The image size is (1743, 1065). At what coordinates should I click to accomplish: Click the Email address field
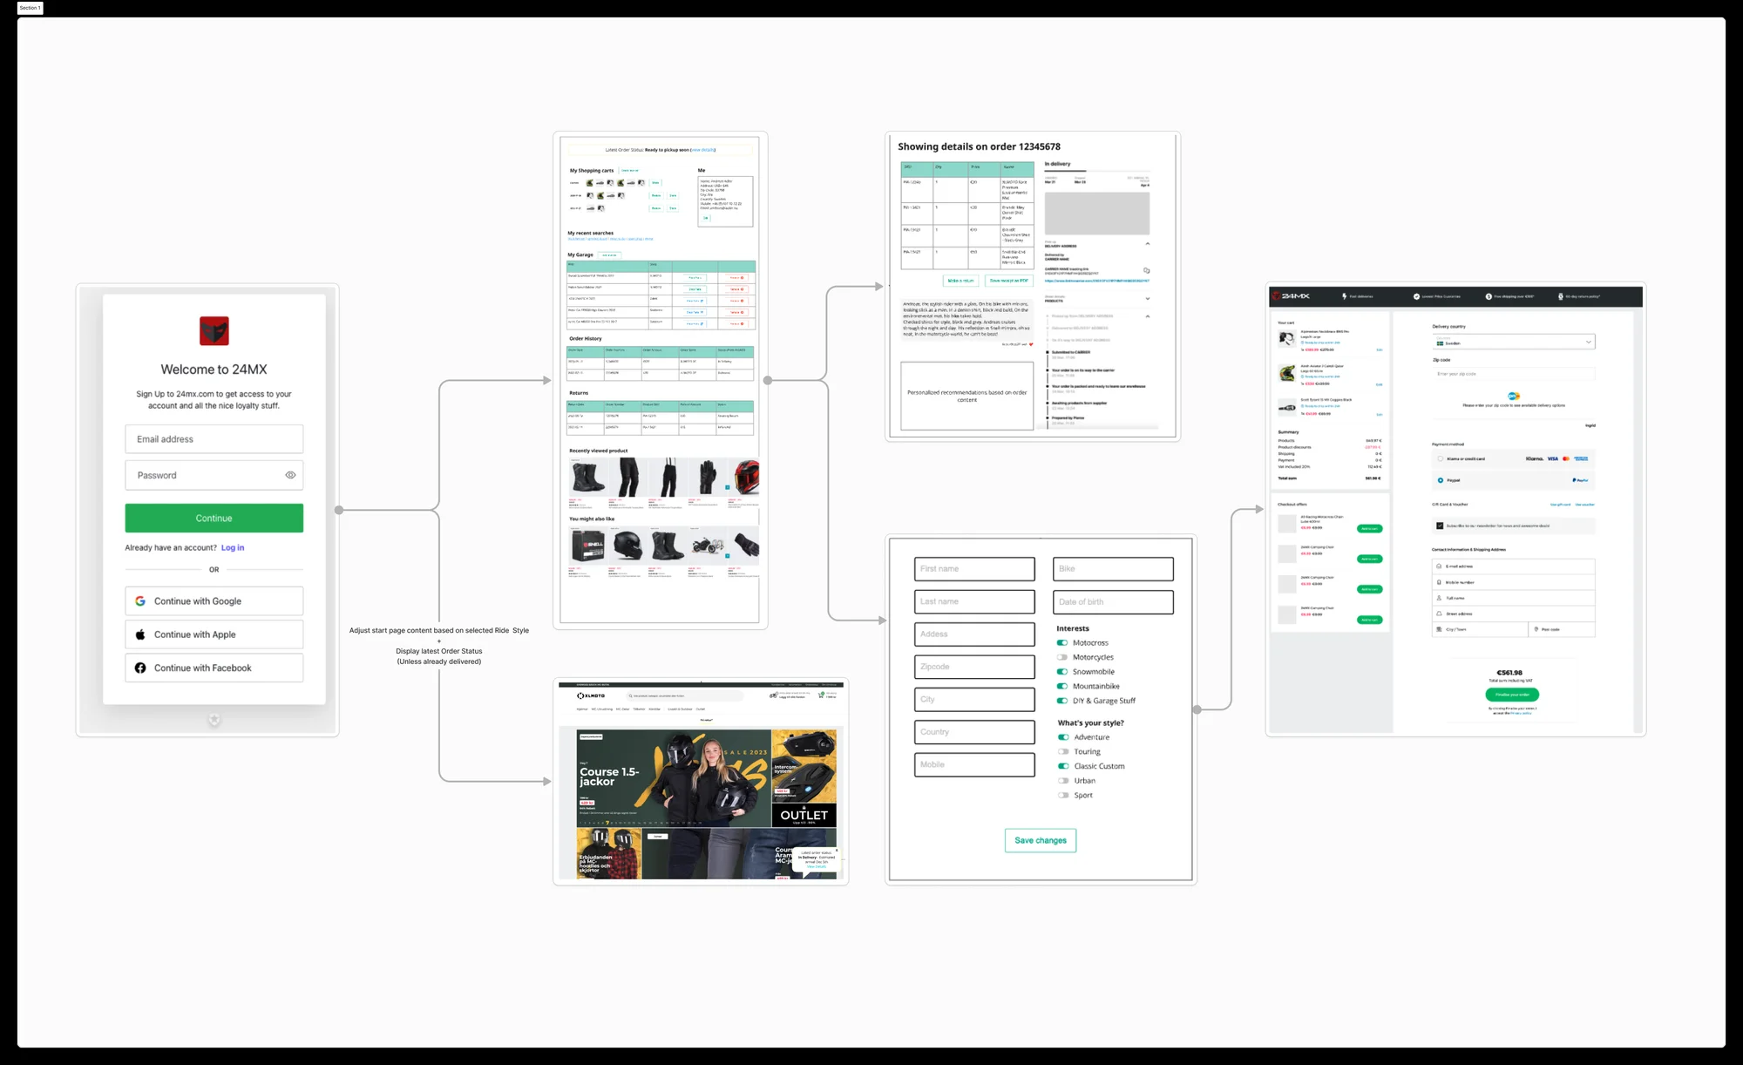214,439
